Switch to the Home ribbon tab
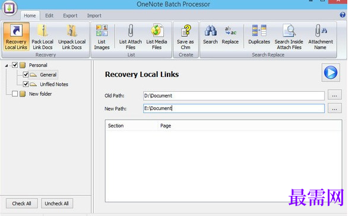Viewport: 355px width, 216px height. pyautogui.click(x=30, y=15)
